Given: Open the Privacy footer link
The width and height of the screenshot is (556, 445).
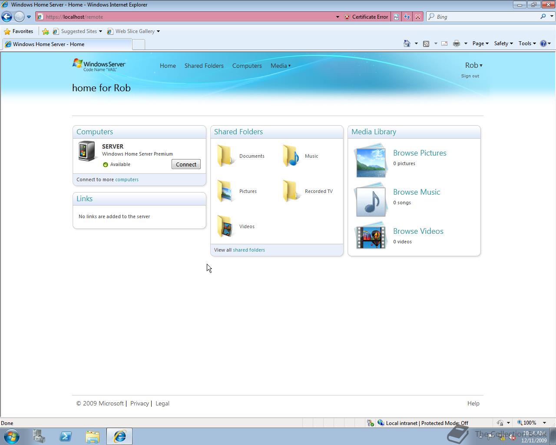Looking at the screenshot, I should pyautogui.click(x=139, y=403).
